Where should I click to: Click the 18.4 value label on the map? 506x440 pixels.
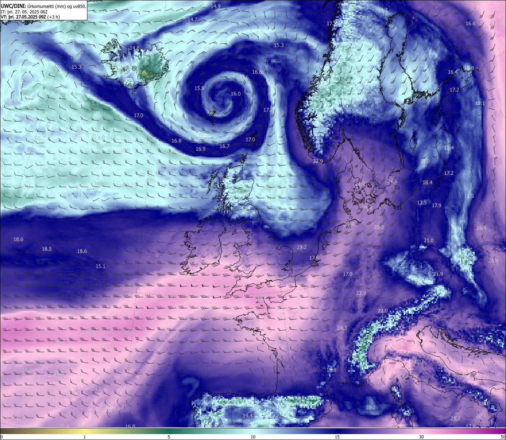coord(427,182)
